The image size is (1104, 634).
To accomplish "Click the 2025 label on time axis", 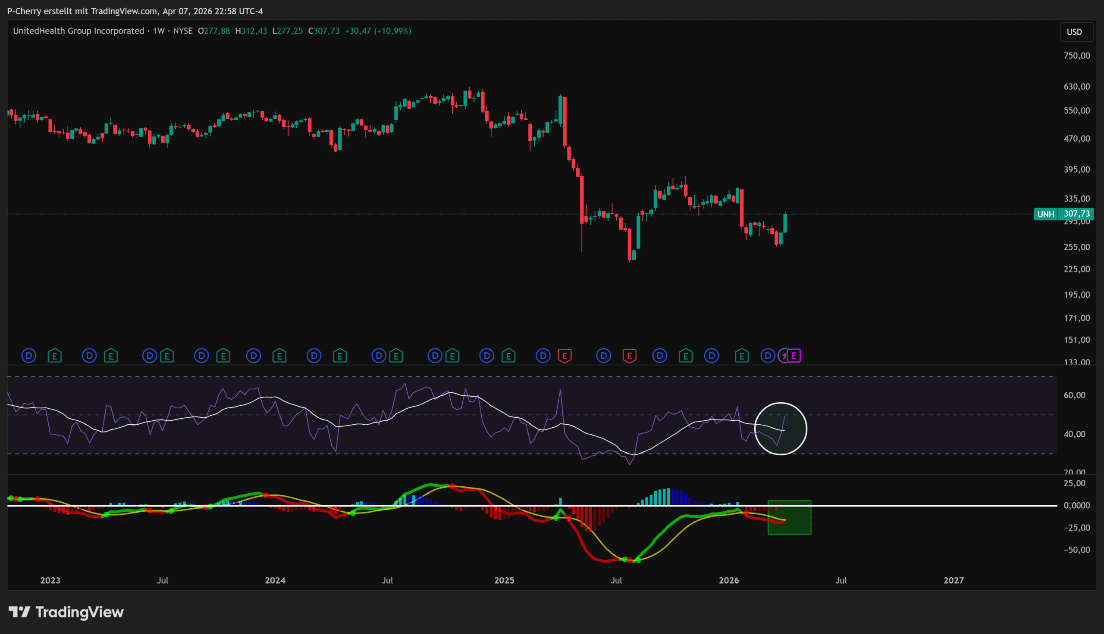I will [504, 580].
